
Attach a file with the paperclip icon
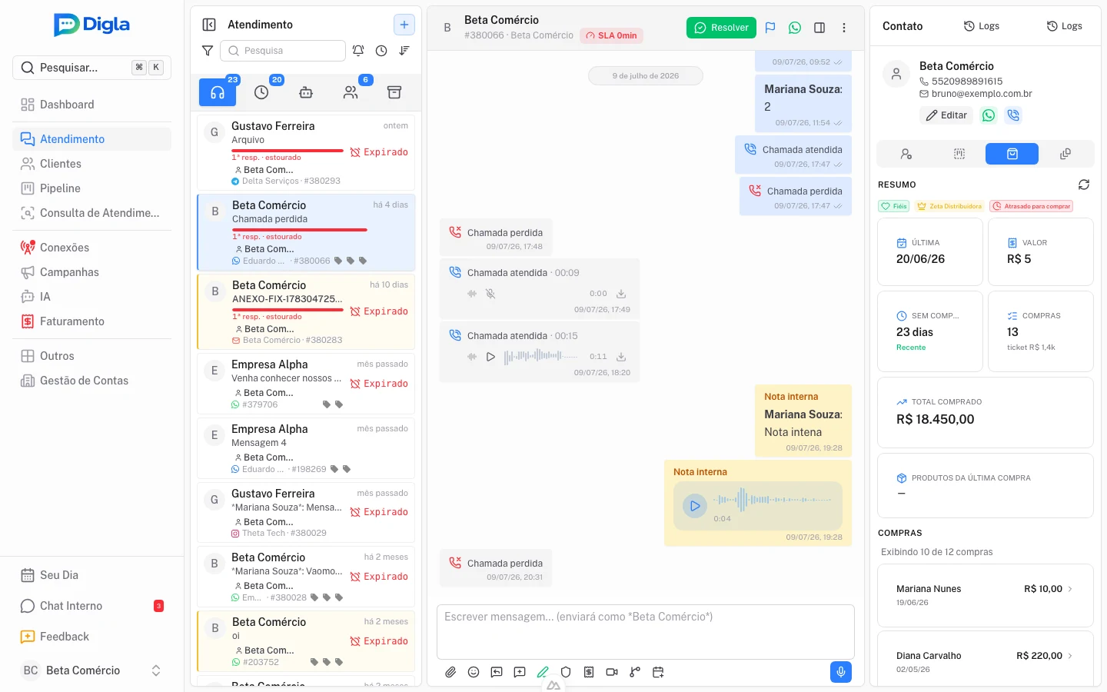click(x=450, y=672)
